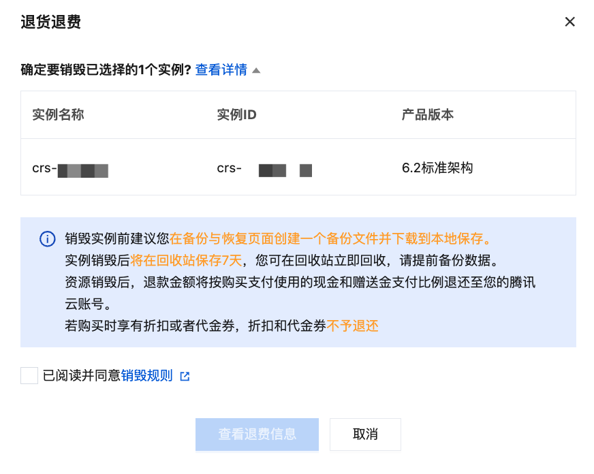The height and width of the screenshot is (474, 594).
Task: Click the 实例名称 column header
Action: [58, 114]
